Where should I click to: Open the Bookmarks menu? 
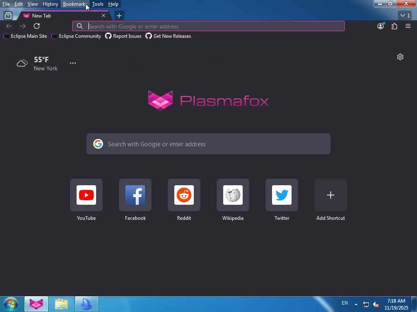[75, 4]
